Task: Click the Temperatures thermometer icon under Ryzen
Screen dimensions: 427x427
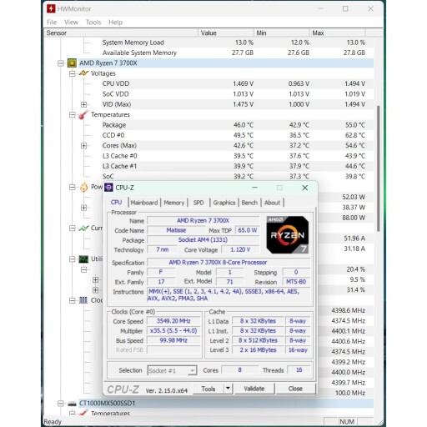Action: (x=83, y=114)
